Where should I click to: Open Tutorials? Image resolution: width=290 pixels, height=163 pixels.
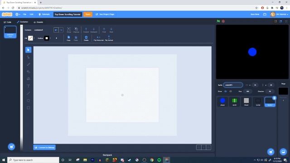point(44,14)
